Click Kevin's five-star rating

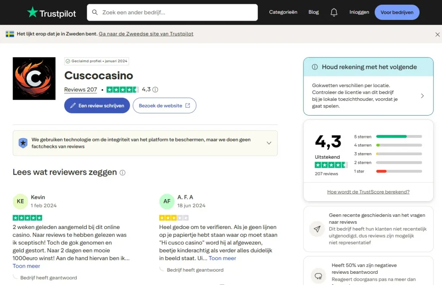27,218
